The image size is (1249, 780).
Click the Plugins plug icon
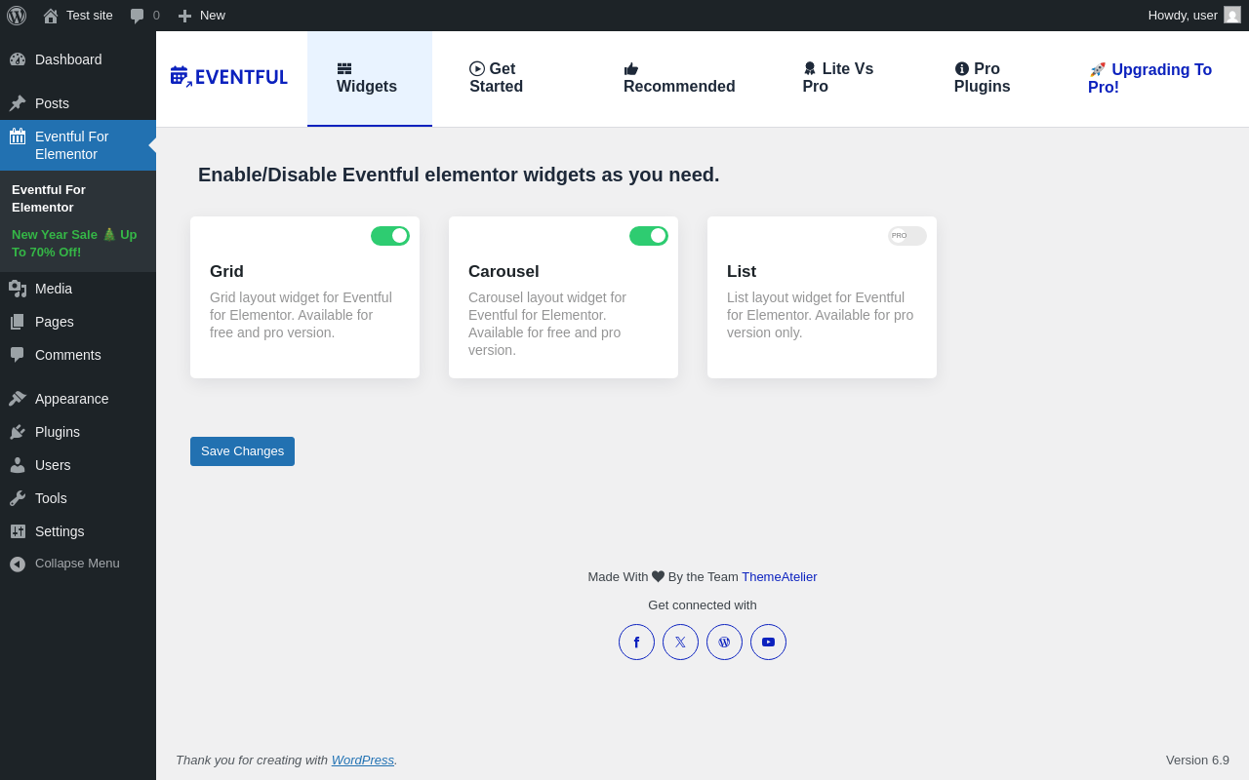18,432
